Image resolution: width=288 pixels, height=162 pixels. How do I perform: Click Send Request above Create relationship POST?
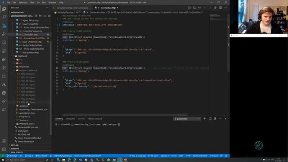68,34
